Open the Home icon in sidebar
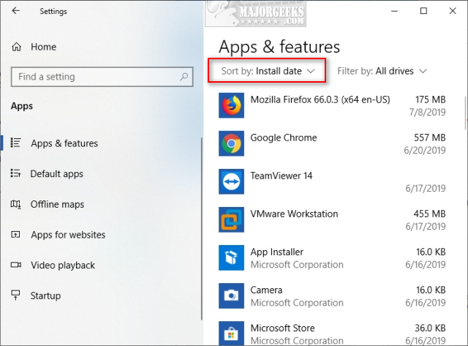This screenshot has height=346, width=468. click(x=16, y=47)
